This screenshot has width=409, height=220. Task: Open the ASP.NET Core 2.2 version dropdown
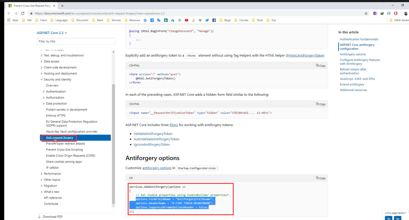click(52, 33)
